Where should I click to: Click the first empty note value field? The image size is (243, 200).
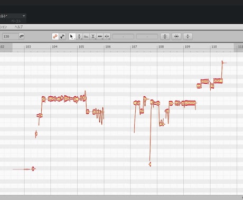point(123,36)
